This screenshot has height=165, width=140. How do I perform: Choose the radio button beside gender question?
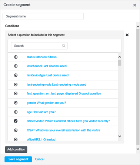pos(16,103)
